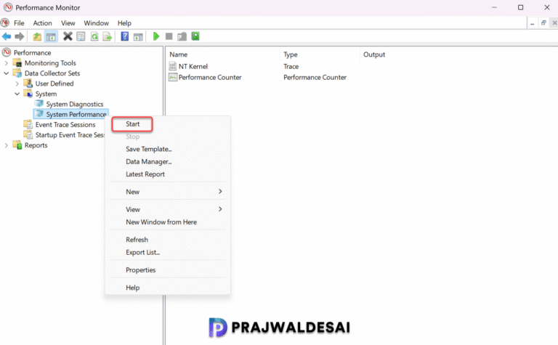Image resolution: width=558 pixels, height=345 pixels.
Task: Collapse the Data Collector Sets node
Action: 6,73
